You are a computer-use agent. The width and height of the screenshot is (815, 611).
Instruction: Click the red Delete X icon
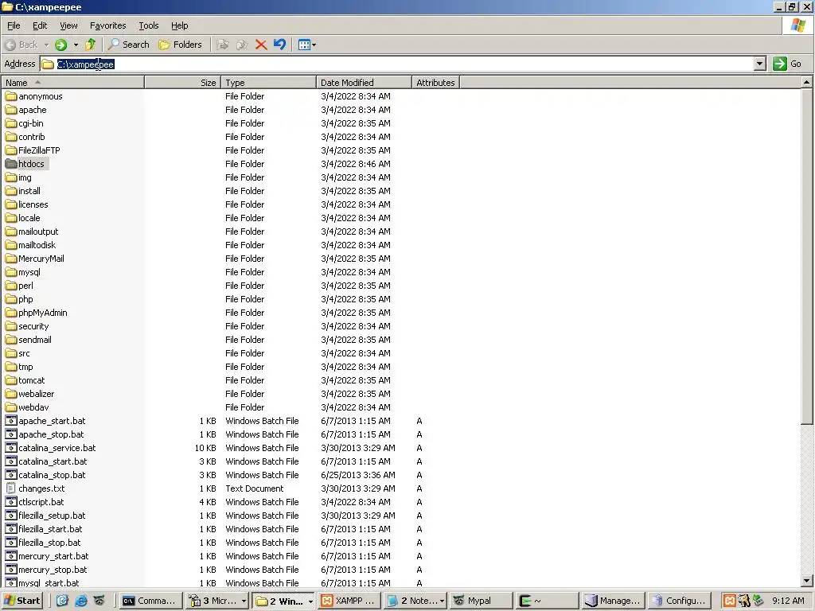point(261,45)
